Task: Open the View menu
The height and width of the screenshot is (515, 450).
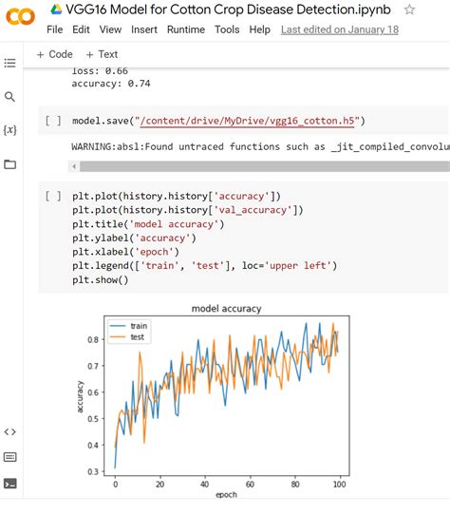Action: [110, 29]
